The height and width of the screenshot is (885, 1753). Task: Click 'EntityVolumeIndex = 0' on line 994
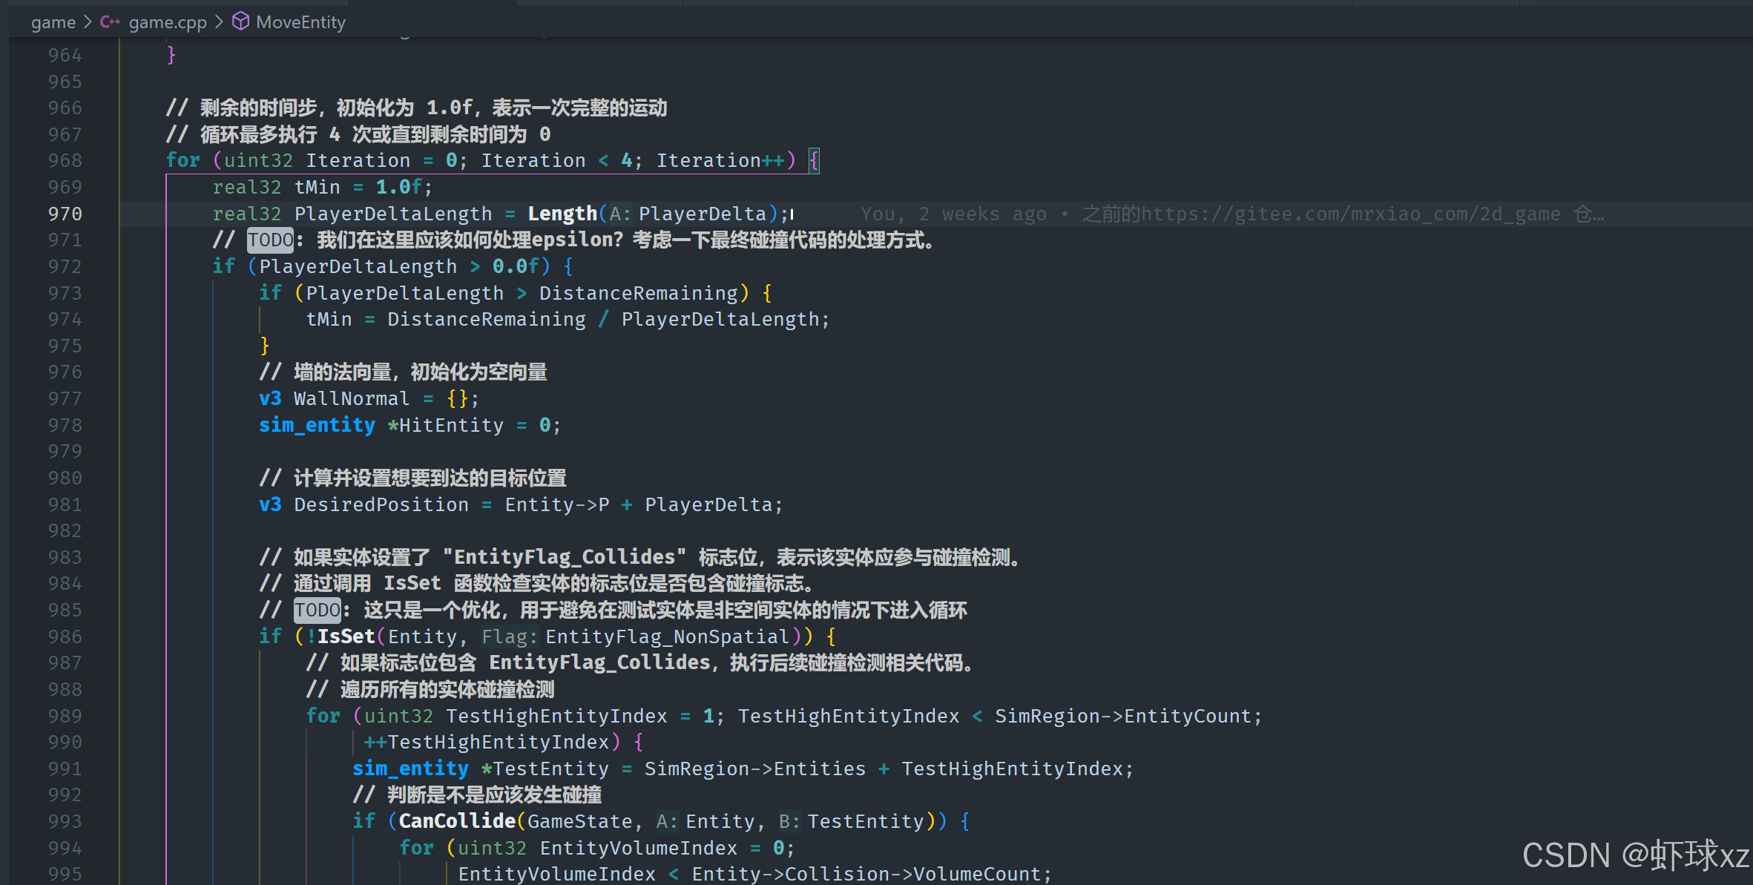pyautogui.click(x=662, y=848)
